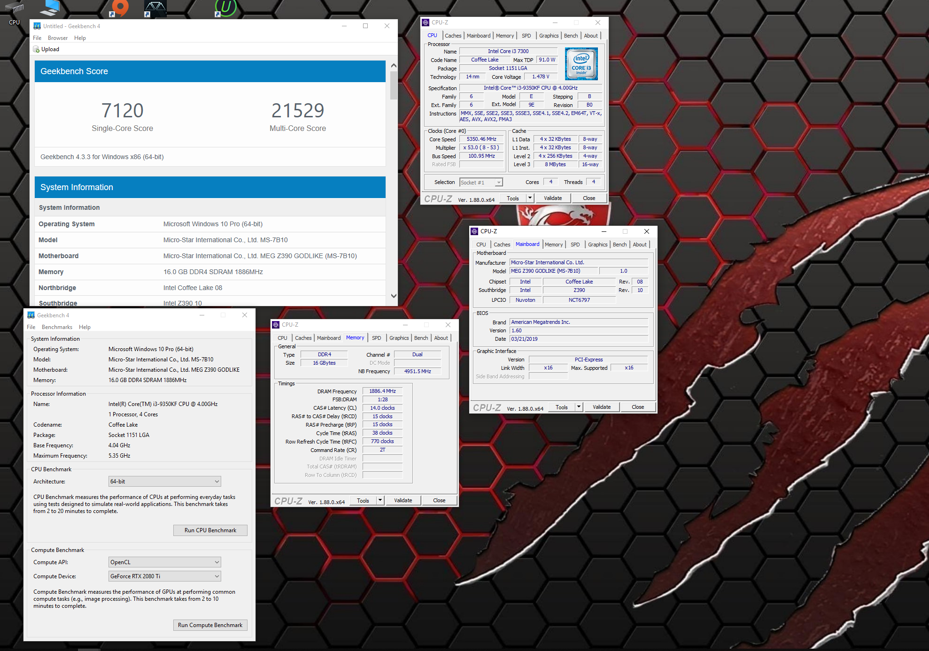Click Upload in the Geekbench toolbar
The height and width of the screenshot is (651, 929).
pos(46,49)
